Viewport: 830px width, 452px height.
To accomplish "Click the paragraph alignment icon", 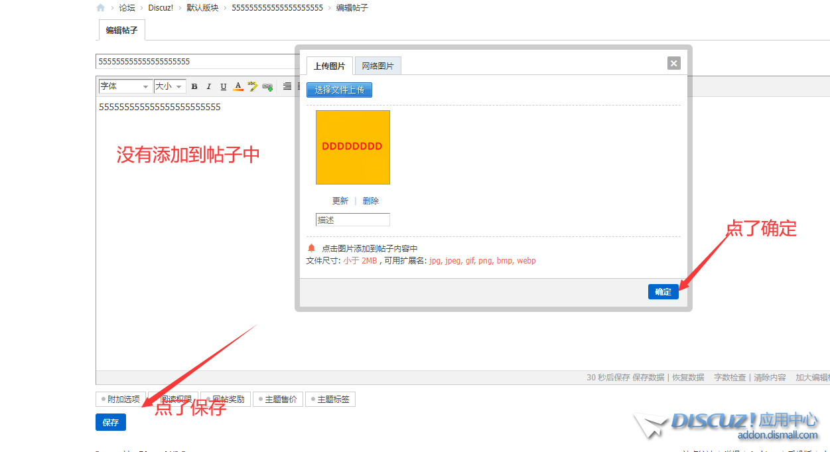I will 287,86.
